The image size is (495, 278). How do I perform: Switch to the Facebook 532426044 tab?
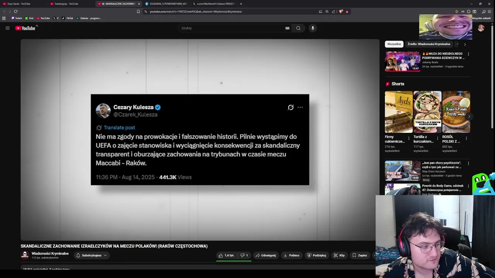pyautogui.click(x=166, y=4)
